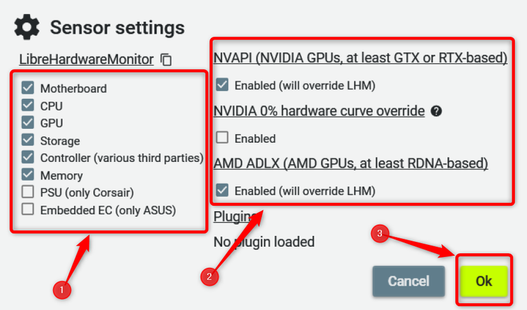Toggle the CPU sensor checkbox
Viewport: 527px width, 310px height.
click(28, 105)
